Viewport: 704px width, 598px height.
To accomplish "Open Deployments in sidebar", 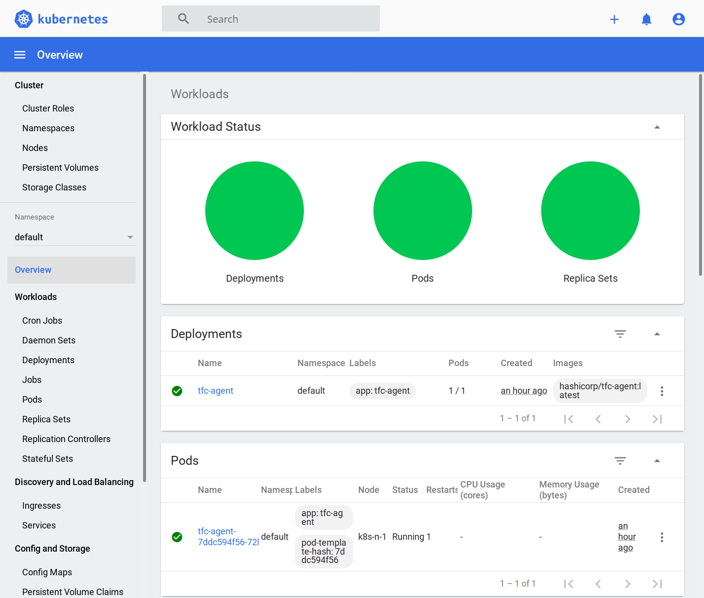I will coord(48,360).
